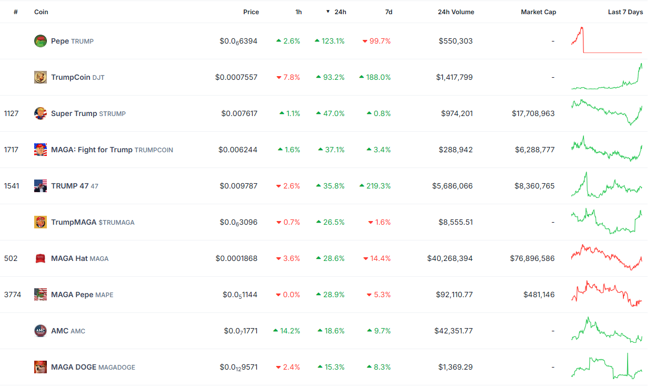Open the MAGA Hat MAGA page
The width and height of the screenshot is (666, 388).
79,258
